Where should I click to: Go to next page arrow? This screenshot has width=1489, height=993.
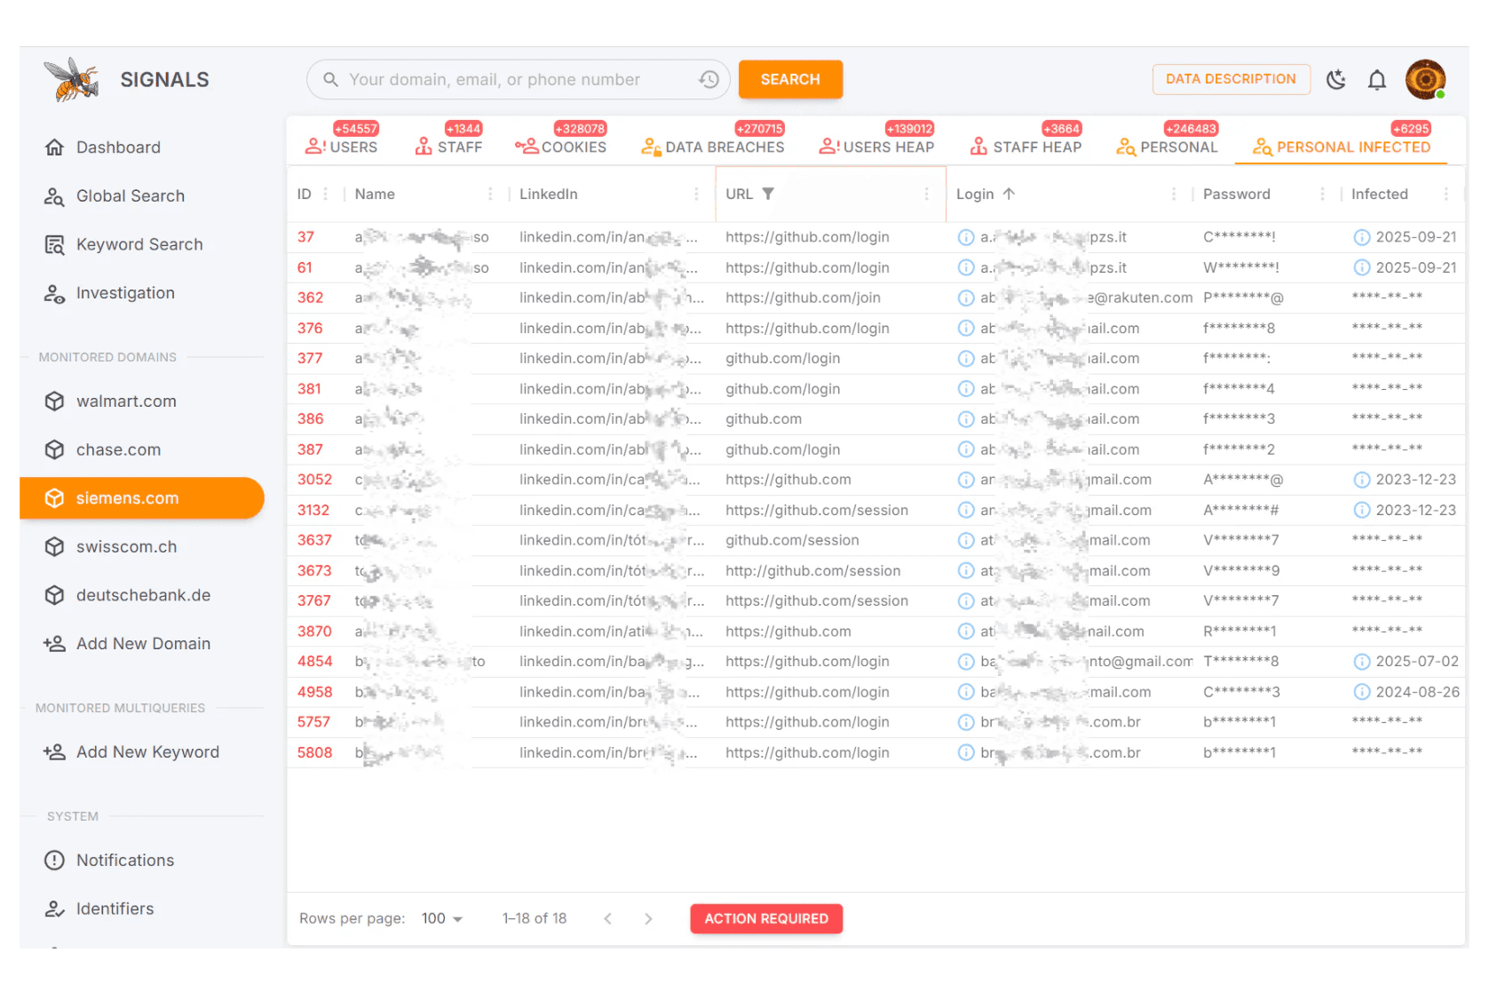(648, 918)
